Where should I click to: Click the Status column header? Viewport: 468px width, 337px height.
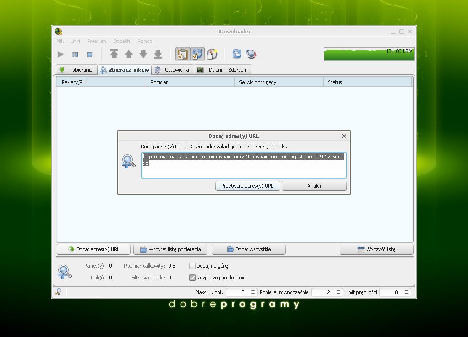[x=367, y=82]
